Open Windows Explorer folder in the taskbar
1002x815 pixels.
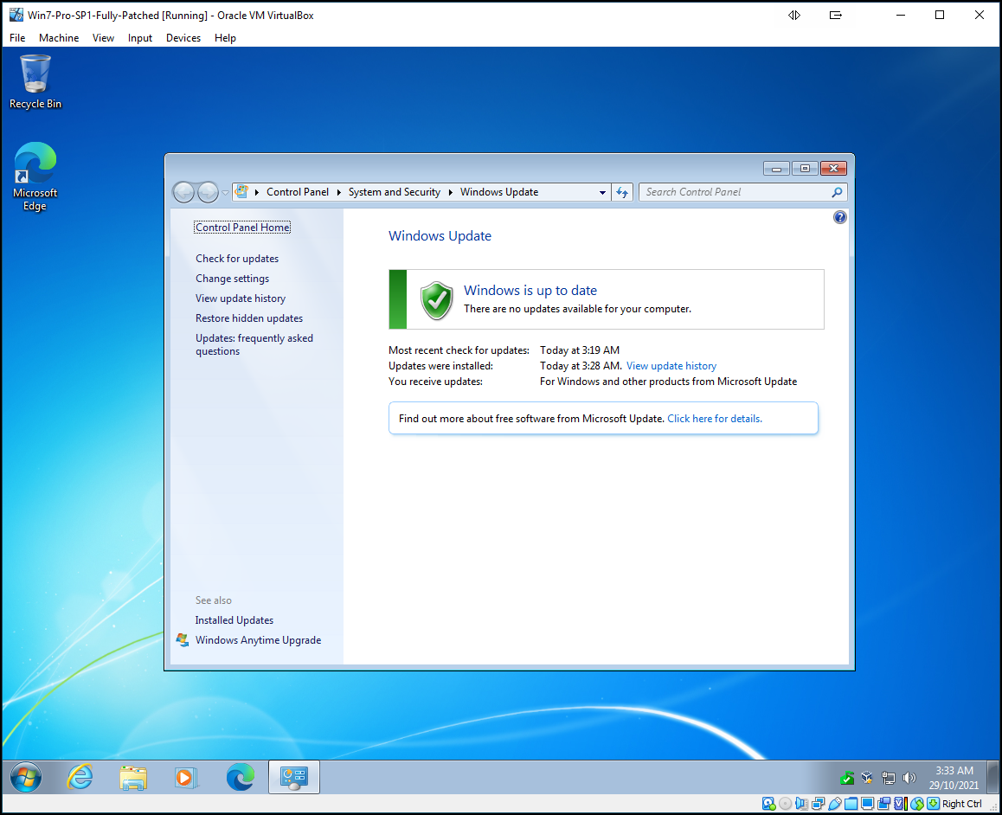[x=132, y=777]
